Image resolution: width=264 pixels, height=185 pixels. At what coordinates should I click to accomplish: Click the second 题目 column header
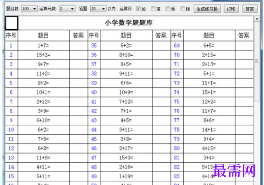coord(126,36)
